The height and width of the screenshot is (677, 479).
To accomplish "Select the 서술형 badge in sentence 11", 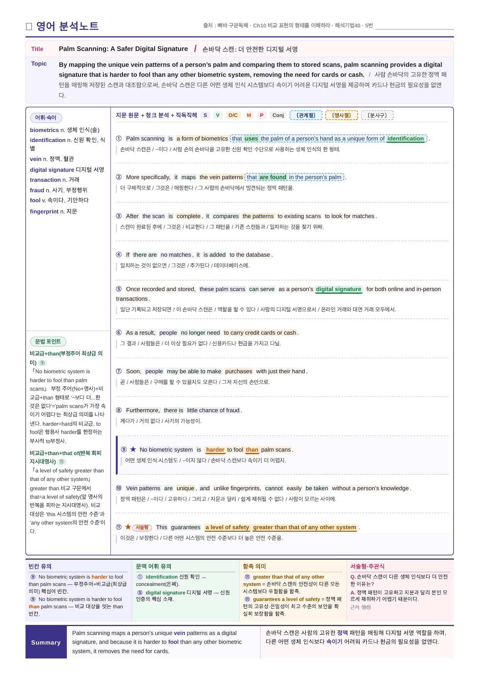I will pos(142,527).
